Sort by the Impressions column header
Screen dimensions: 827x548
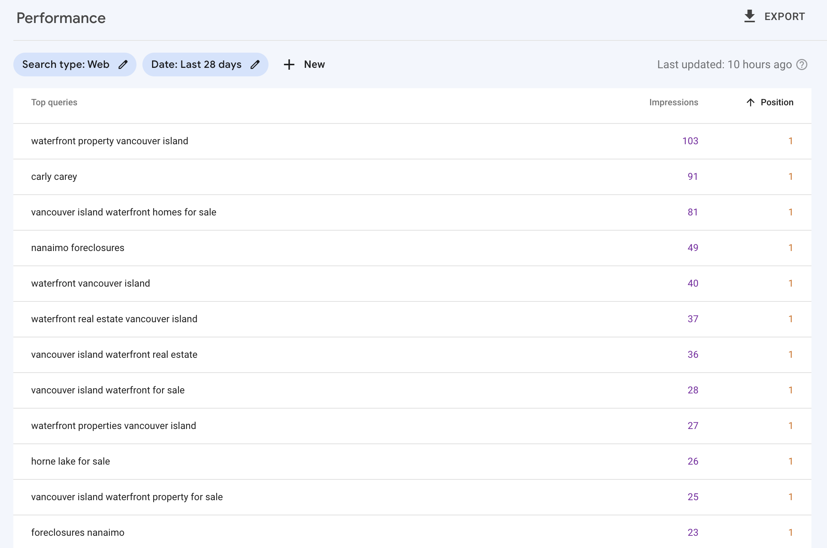673,102
